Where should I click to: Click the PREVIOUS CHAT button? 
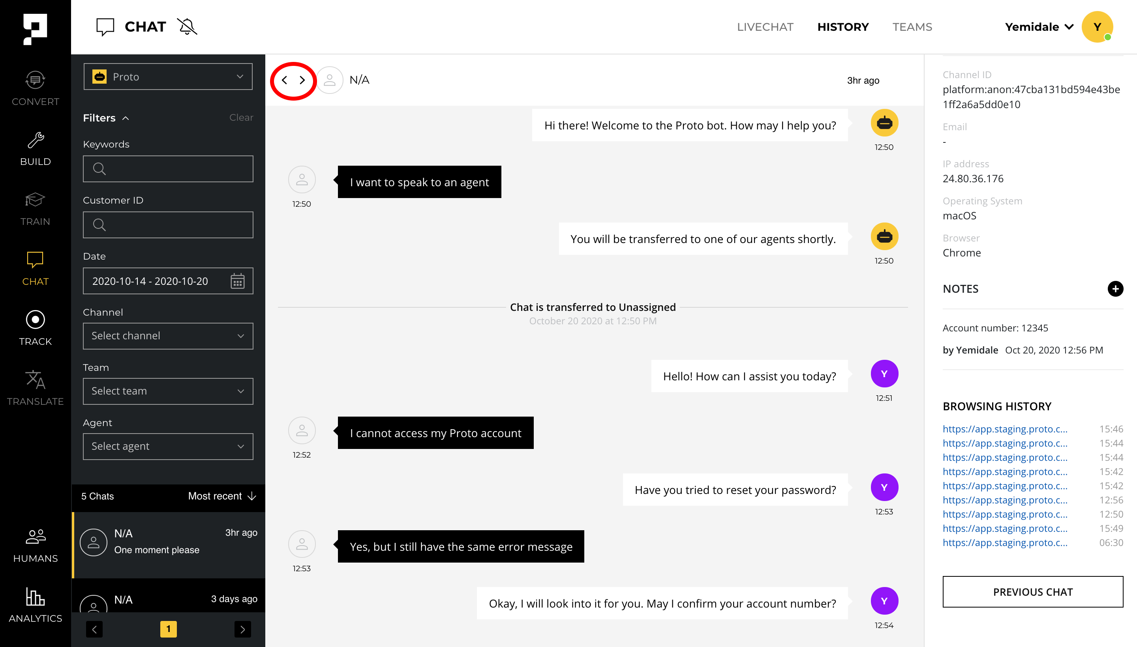click(x=1032, y=591)
